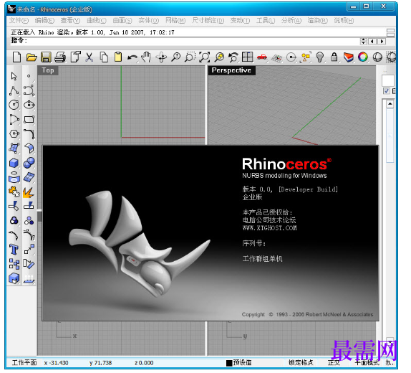The width and height of the screenshot is (411, 373).
Task: Choose the Text tool in sidebar
Action: pyautogui.click(x=14, y=250)
